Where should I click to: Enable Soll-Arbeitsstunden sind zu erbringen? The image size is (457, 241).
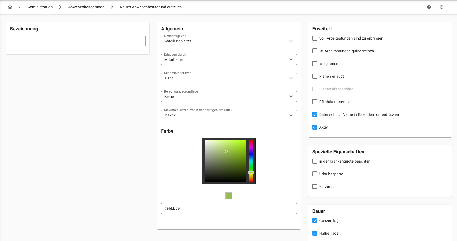315,38
